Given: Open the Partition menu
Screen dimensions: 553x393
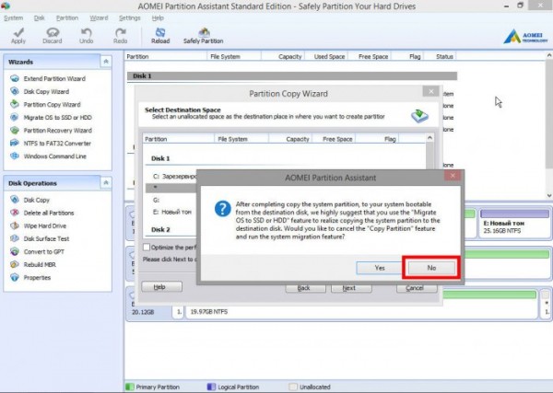Looking at the screenshot, I should point(67,18).
